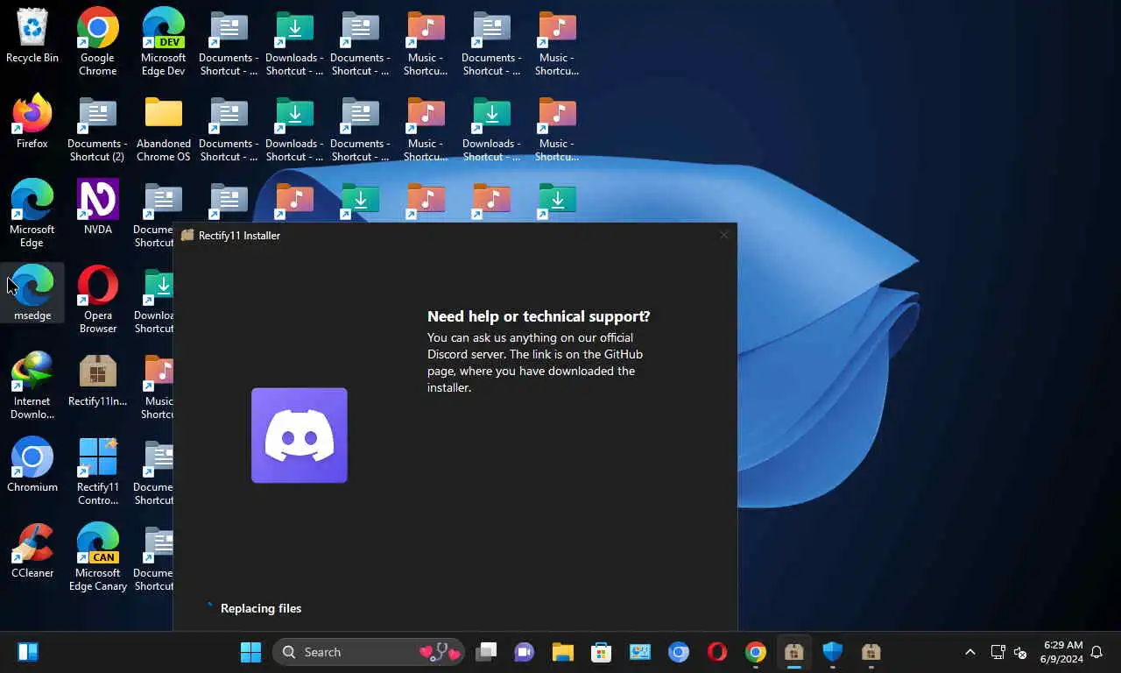This screenshot has height=673, width=1121.
Task: Click the "Need help or technical support?" heading
Action: [539, 316]
